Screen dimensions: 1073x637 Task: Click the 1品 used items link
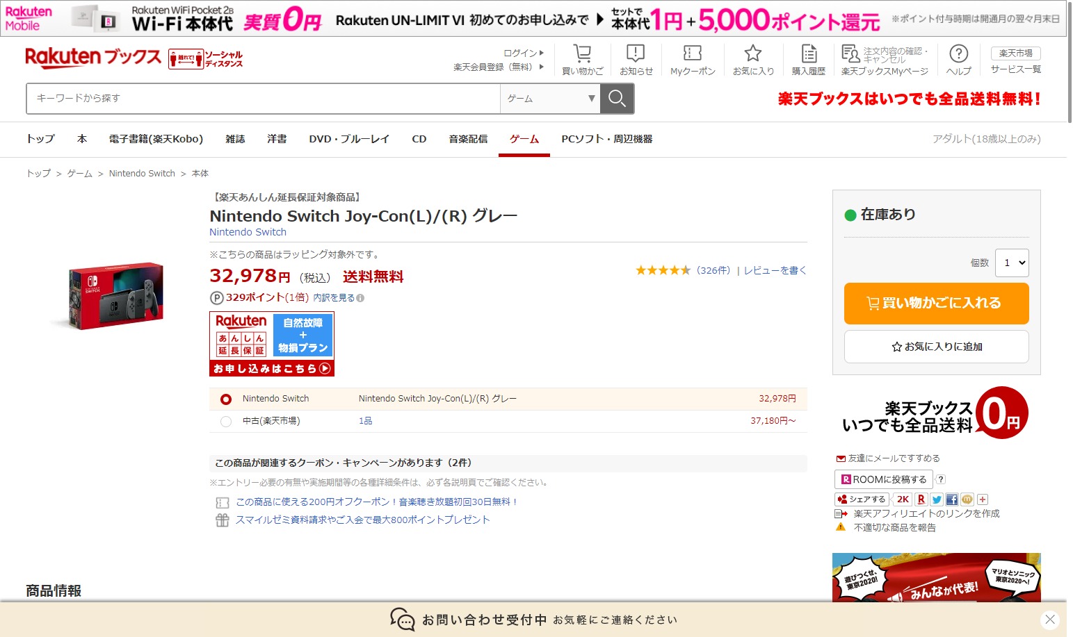coord(365,421)
